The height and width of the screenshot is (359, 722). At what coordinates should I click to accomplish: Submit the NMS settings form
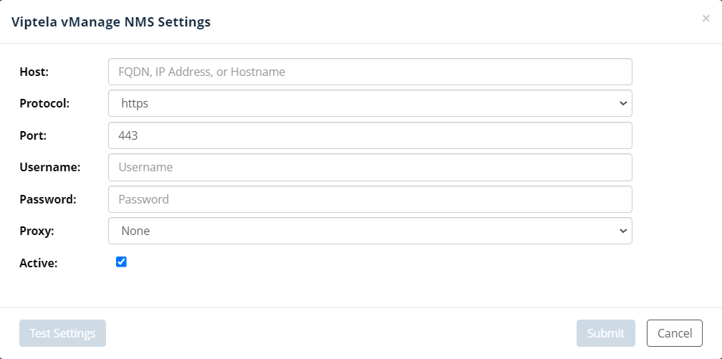tap(605, 333)
